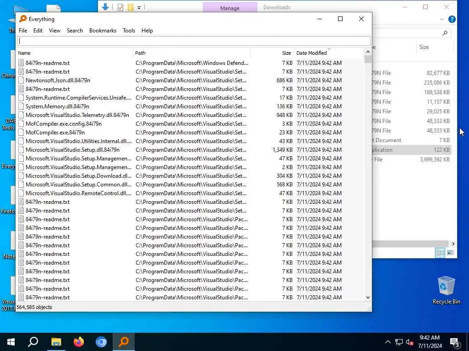Open Windows taskbar search
The image size is (469, 351).
[33, 342]
